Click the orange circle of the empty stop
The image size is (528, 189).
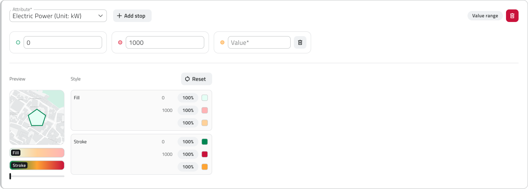point(222,42)
